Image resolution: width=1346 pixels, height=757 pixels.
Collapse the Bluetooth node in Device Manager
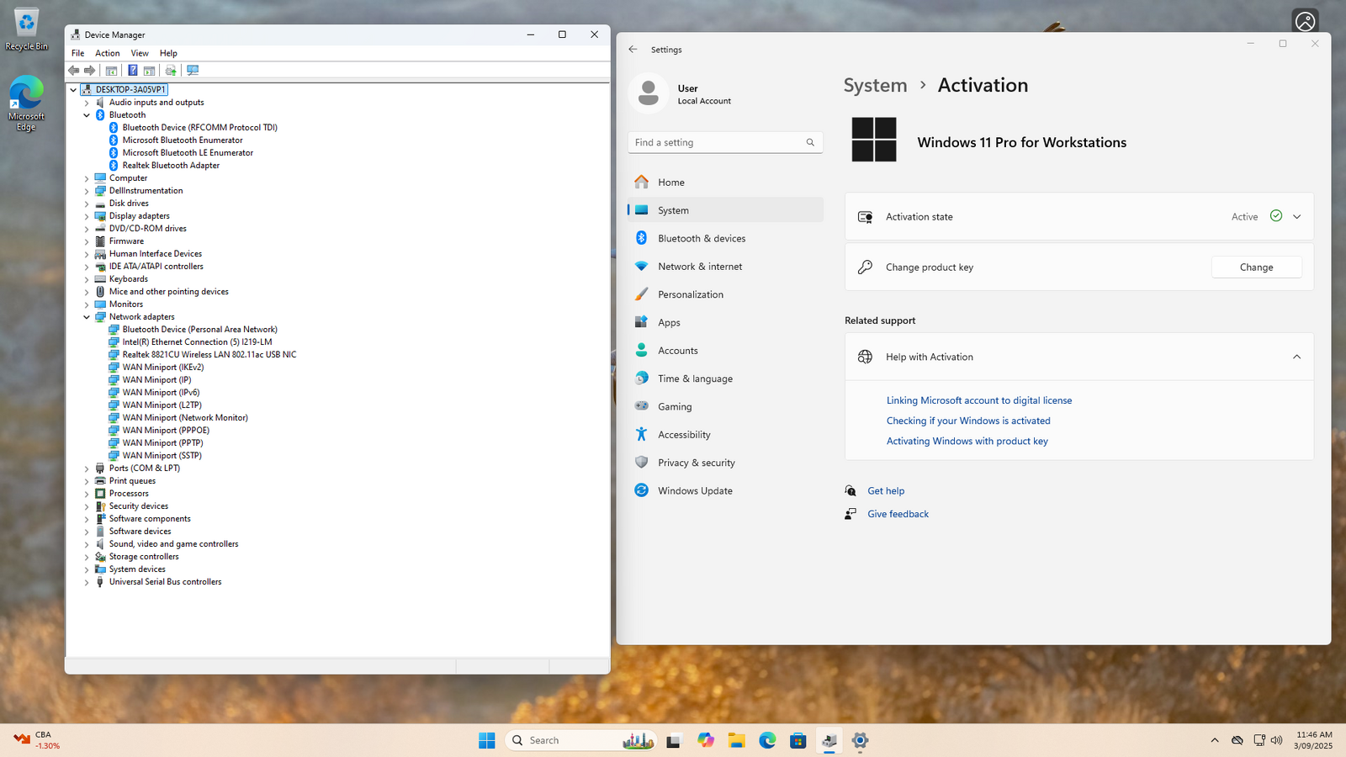click(x=87, y=115)
